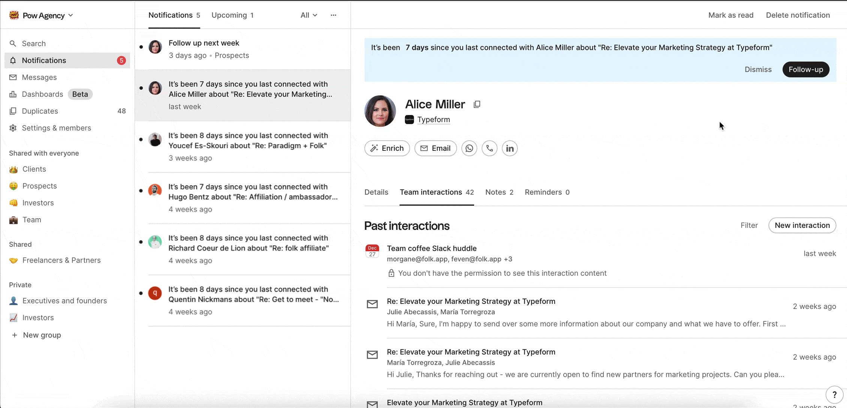Click the Notifications bell icon

(x=13, y=60)
